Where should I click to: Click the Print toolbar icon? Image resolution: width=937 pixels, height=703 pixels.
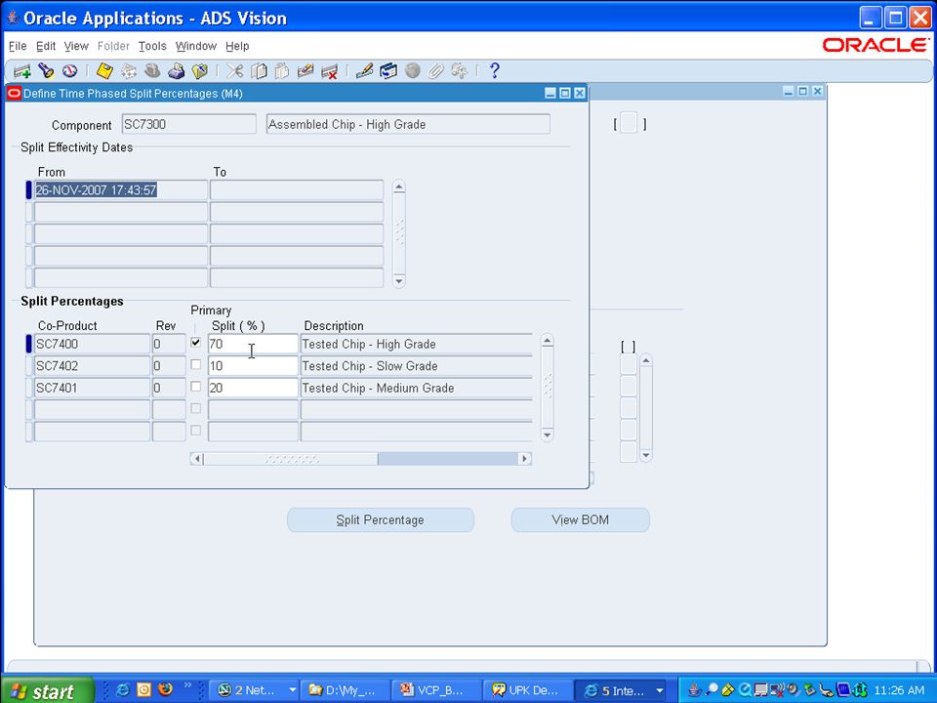point(176,71)
